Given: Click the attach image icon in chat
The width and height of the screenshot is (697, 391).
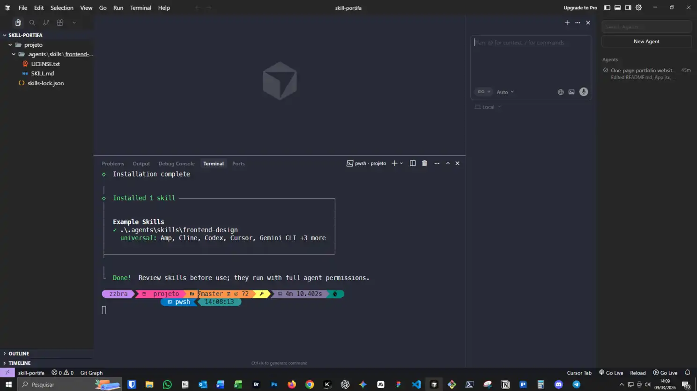Looking at the screenshot, I should click(x=571, y=92).
